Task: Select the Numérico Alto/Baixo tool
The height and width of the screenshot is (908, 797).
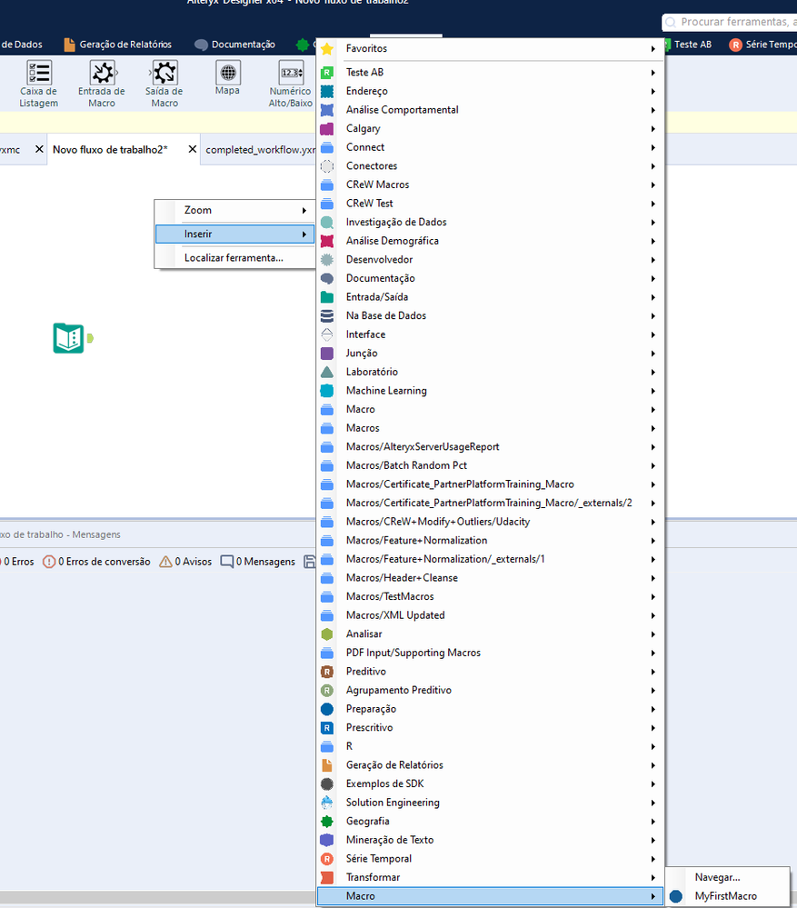Action: [x=291, y=84]
